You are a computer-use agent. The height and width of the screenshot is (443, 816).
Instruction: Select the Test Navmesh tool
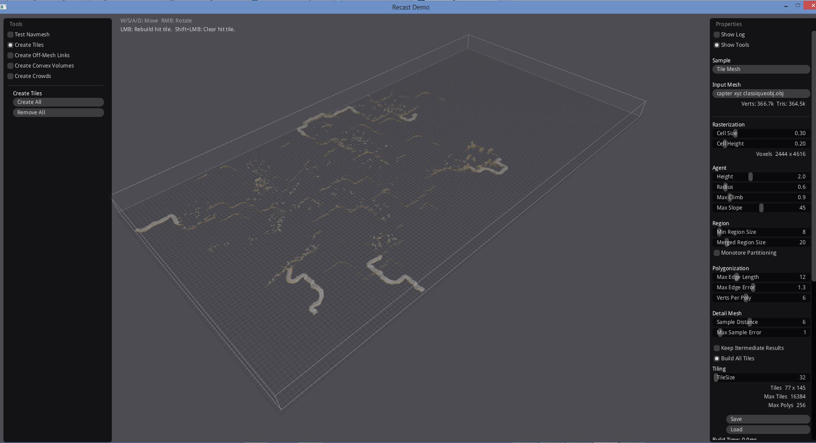pyautogui.click(x=10, y=35)
